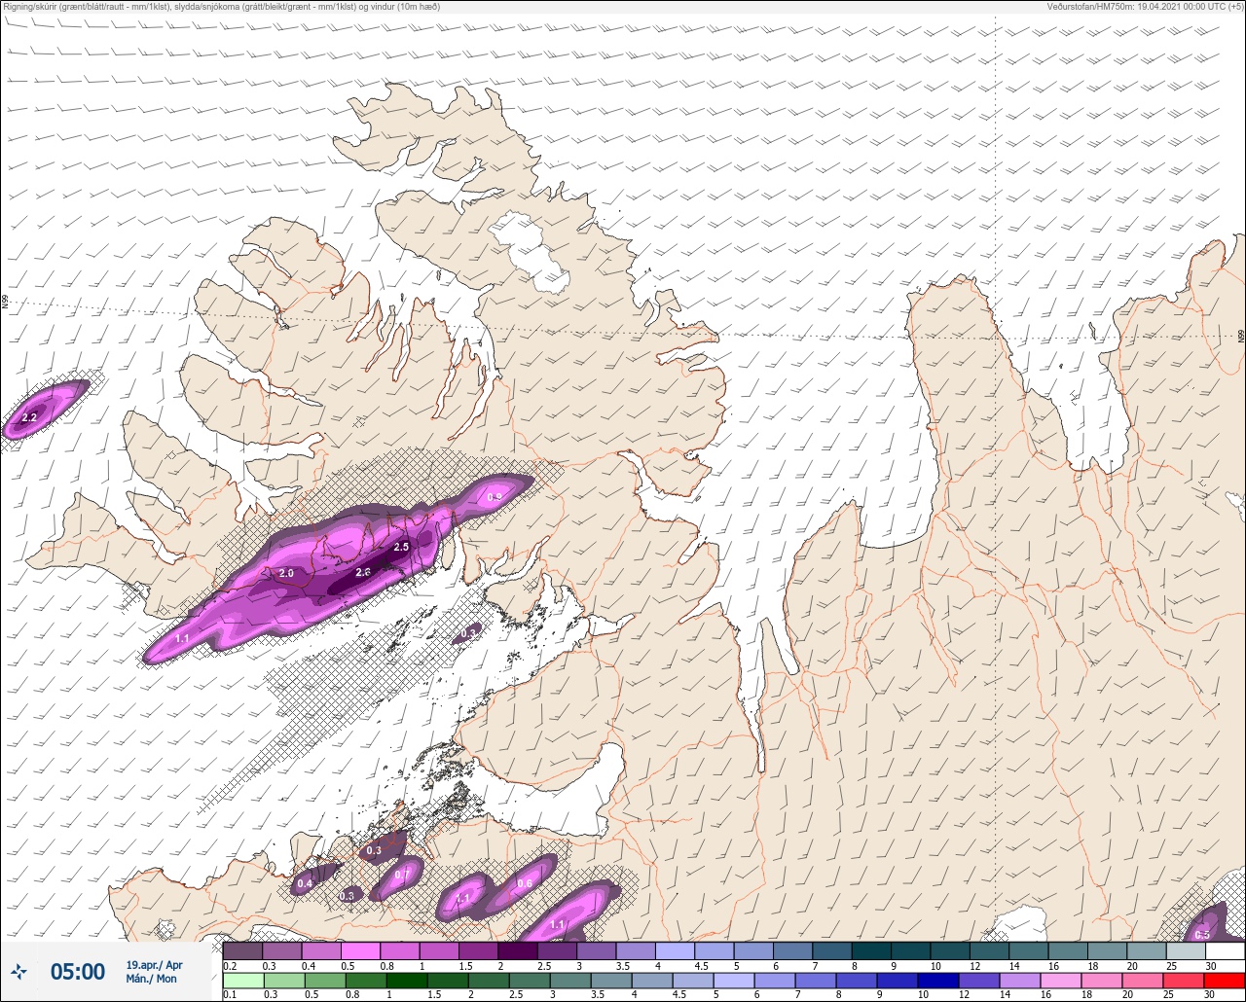1246x1002 pixels.
Task: Click the 05:00 forecast time
Action: (x=78, y=971)
